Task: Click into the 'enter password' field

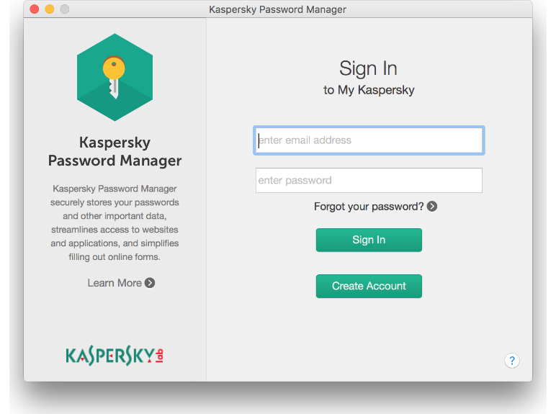Action: tap(369, 181)
